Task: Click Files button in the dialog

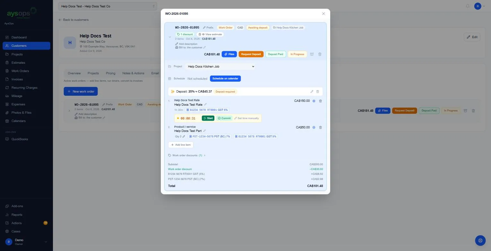Action: [x=229, y=54]
